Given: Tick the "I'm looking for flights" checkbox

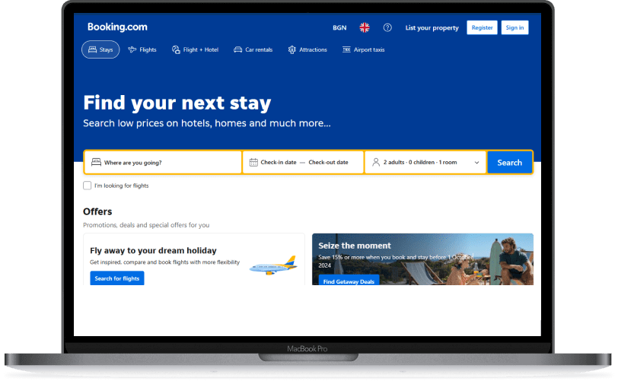Looking at the screenshot, I should coord(87,186).
